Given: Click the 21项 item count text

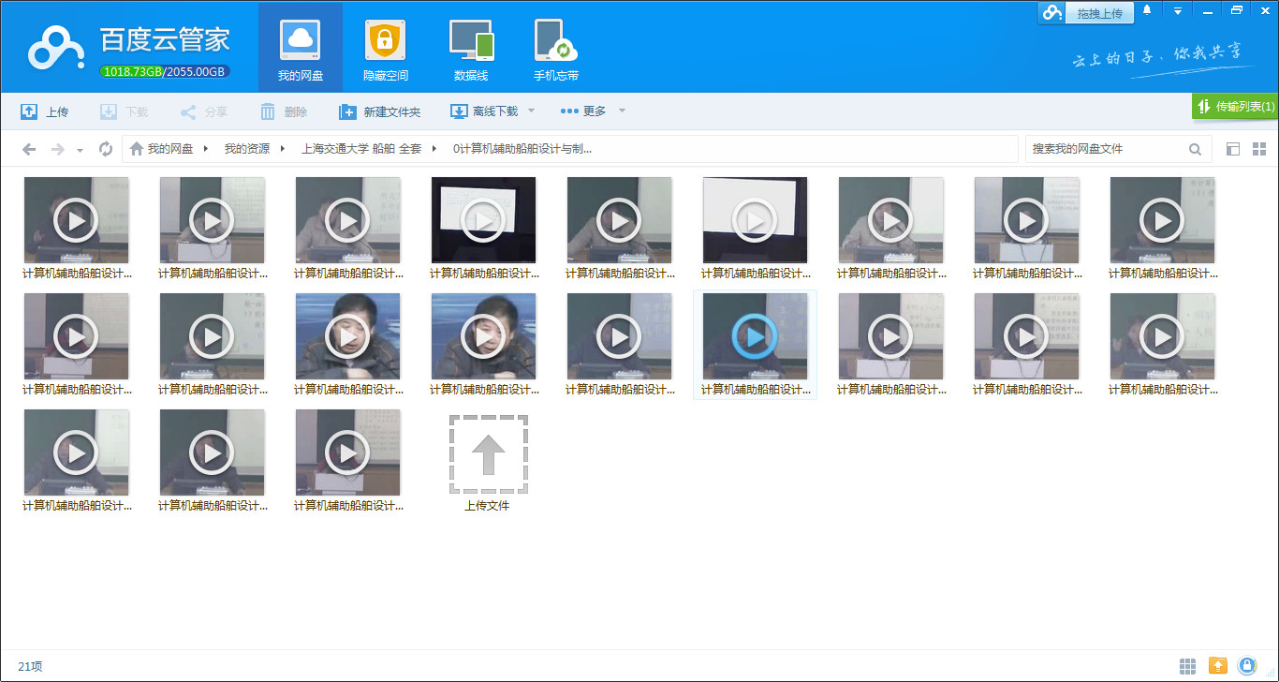Looking at the screenshot, I should pyautogui.click(x=30, y=667).
